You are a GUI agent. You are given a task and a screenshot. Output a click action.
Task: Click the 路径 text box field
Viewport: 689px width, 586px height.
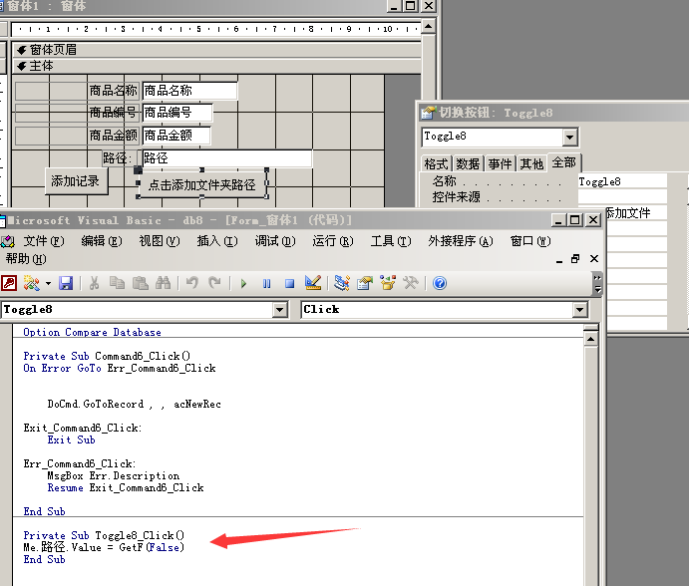(226, 158)
